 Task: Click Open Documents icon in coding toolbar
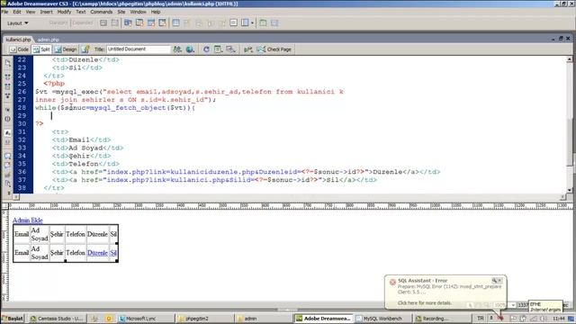pyautogui.click(x=8, y=63)
